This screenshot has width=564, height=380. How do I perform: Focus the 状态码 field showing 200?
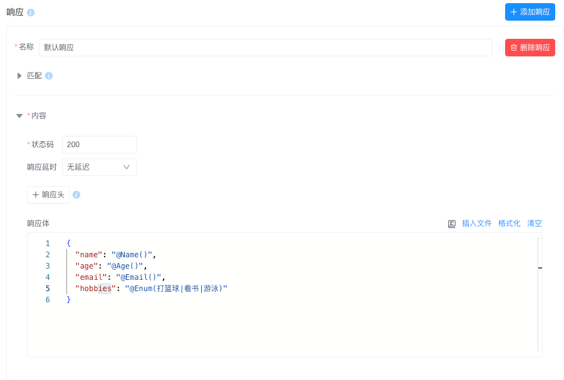(x=100, y=145)
